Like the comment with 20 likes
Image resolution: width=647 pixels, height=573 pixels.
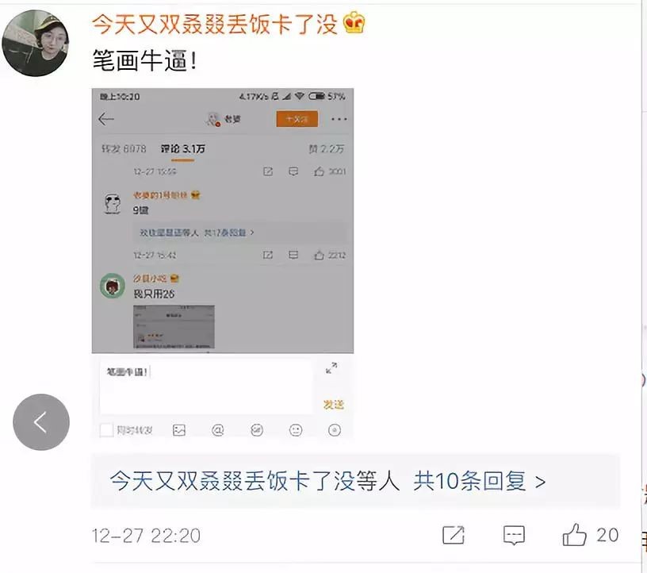click(574, 535)
